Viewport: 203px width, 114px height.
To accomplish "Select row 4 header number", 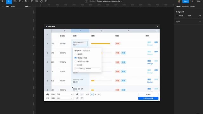I will [x=48, y=72].
